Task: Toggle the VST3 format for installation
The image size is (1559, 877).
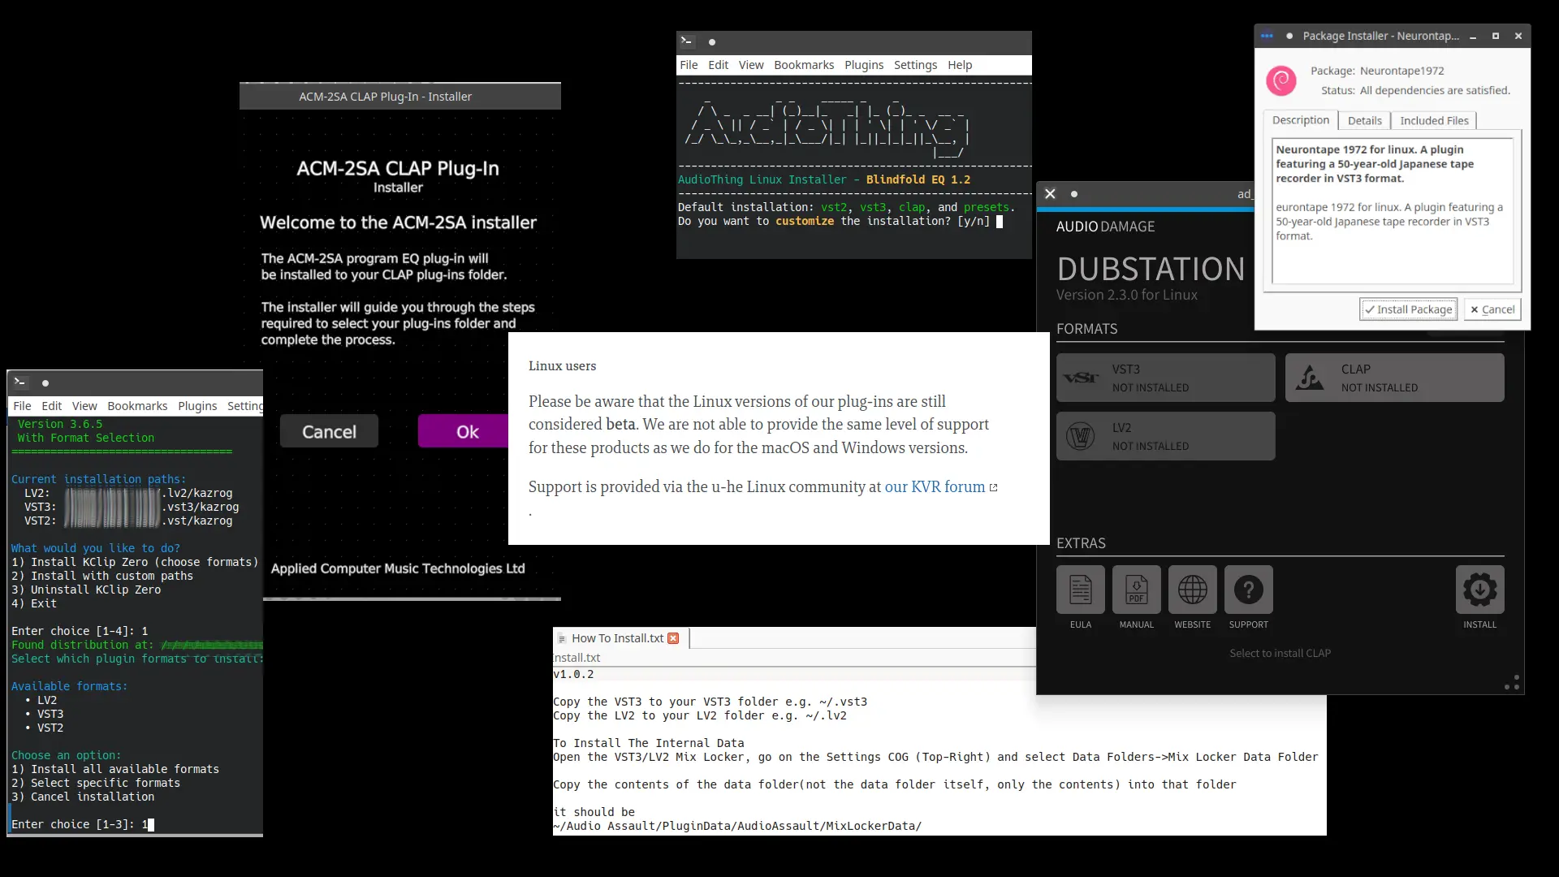Action: 1165,378
